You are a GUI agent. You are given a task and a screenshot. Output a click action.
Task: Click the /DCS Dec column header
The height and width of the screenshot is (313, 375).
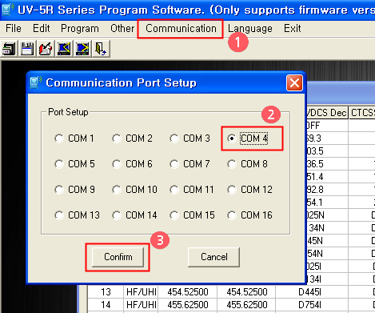click(327, 113)
